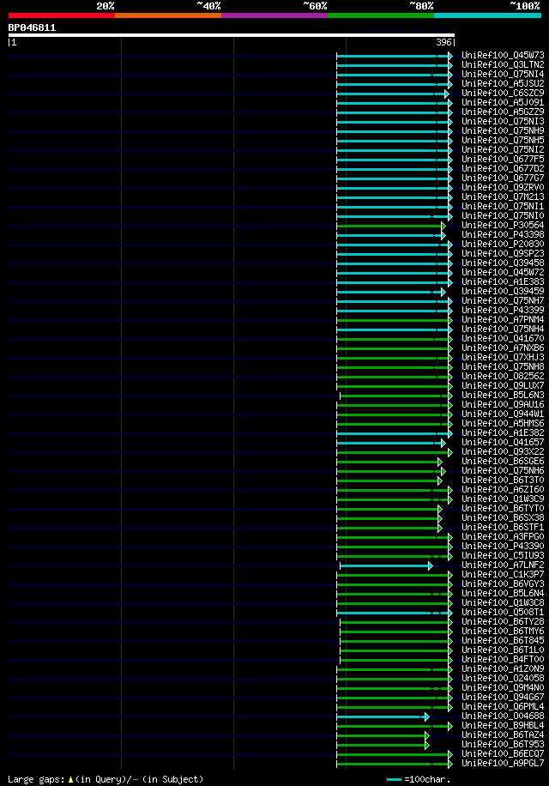Viewport: 549px width, 786px height.
Task: Click the white query sequence bar
Action: coord(232,35)
